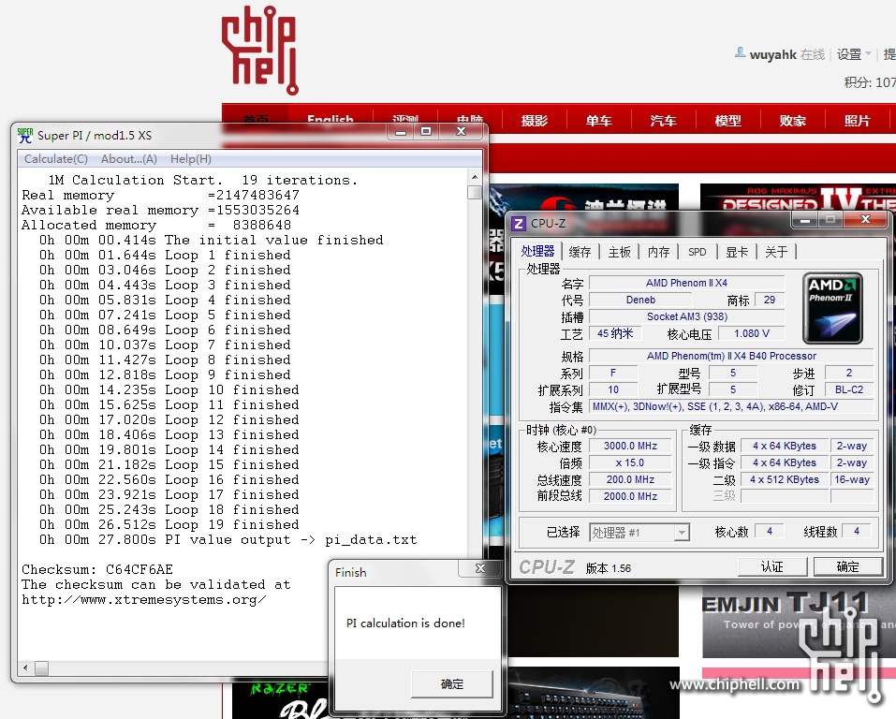Screen dimensions: 896x719
Task: Click the "PI calculation is done!" message
Action: click(x=405, y=623)
